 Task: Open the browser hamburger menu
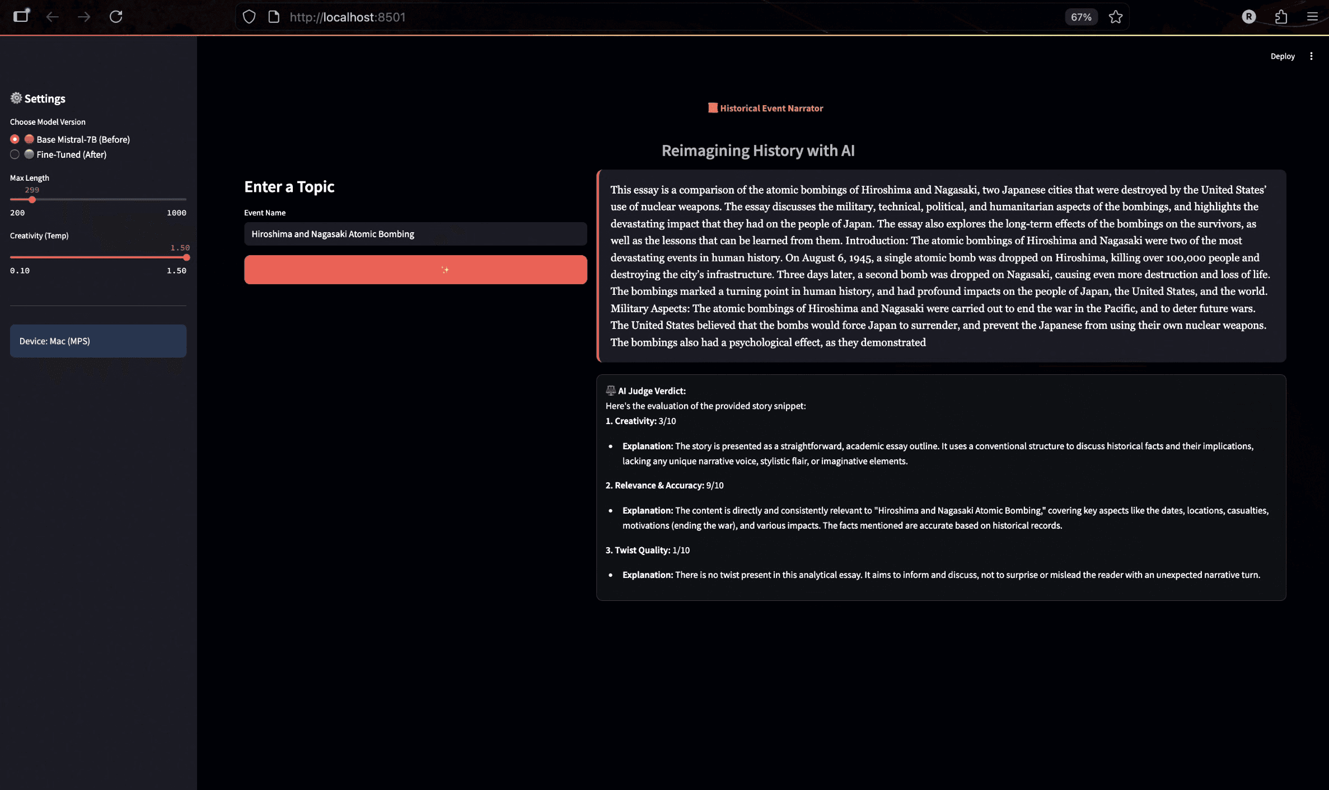pos(1312,17)
